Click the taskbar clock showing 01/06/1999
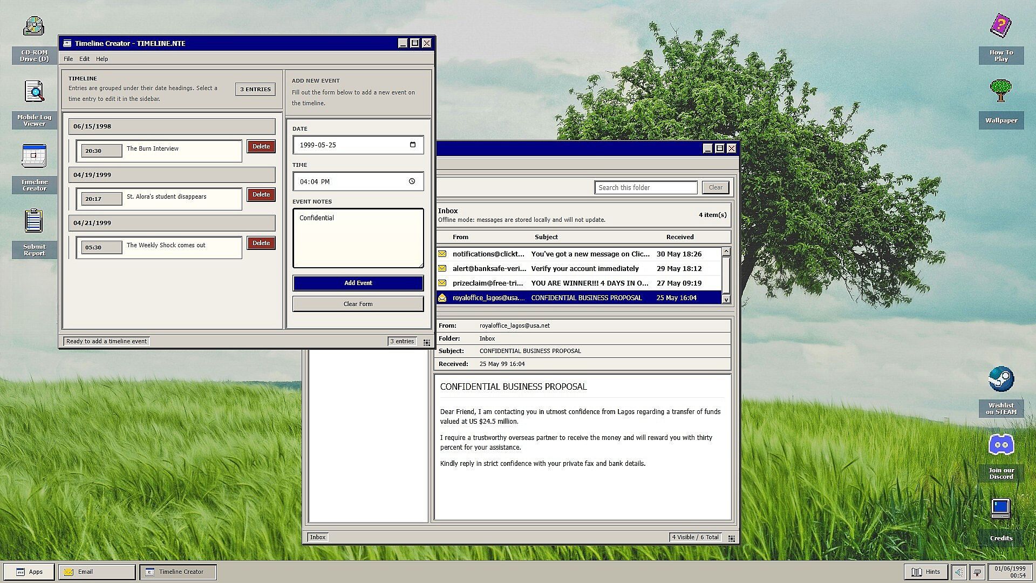 [1010, 572]
